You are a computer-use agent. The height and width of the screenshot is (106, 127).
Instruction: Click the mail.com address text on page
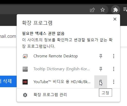coord(8,36)
